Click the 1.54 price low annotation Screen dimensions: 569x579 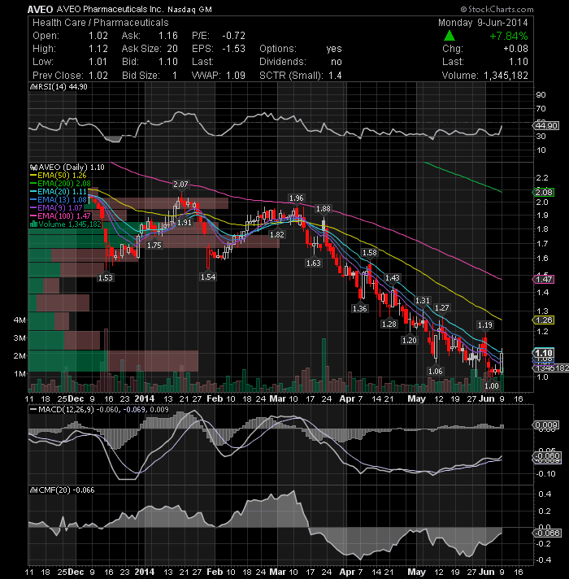(208, 276)
